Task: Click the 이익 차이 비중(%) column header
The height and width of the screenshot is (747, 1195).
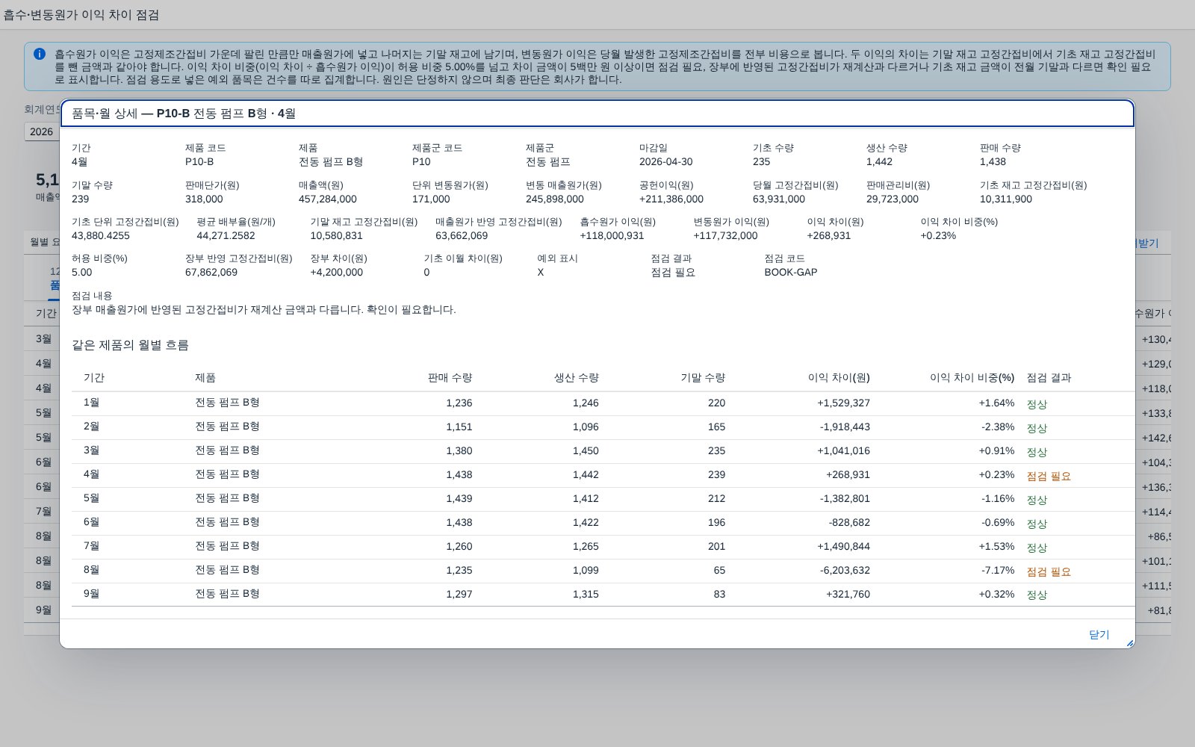Action: (x=972, y=378)
